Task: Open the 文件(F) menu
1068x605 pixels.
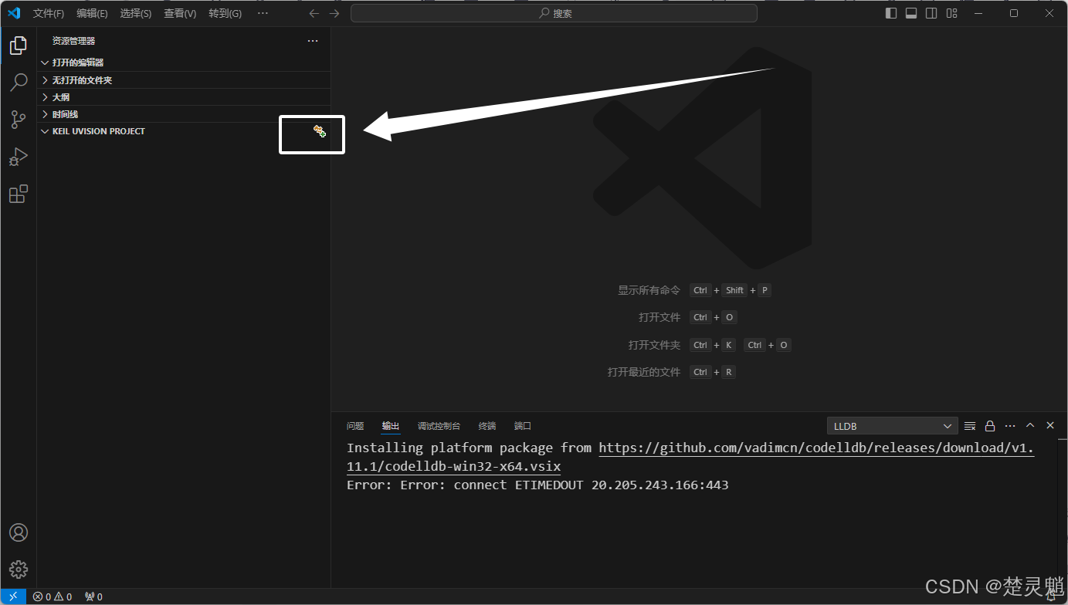Action: click(49, 13)
